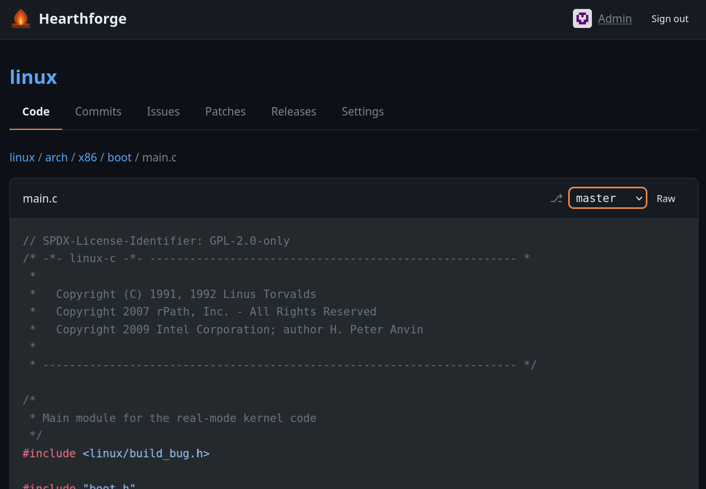View the Raw file

tap(666, 198)
